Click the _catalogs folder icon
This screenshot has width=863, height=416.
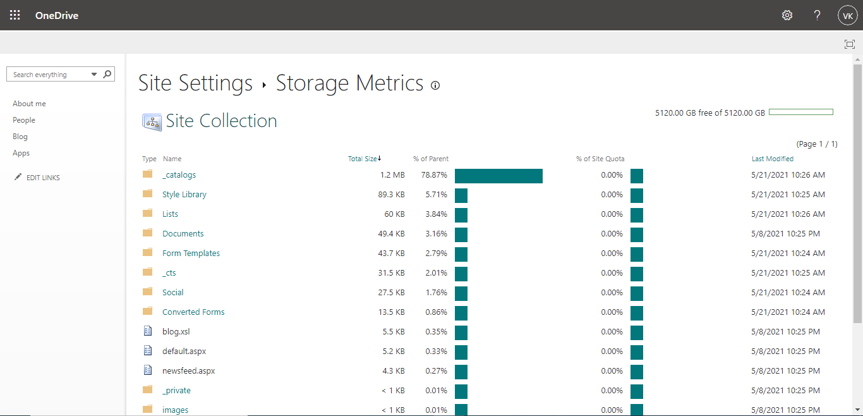click(x=148, y=174)
